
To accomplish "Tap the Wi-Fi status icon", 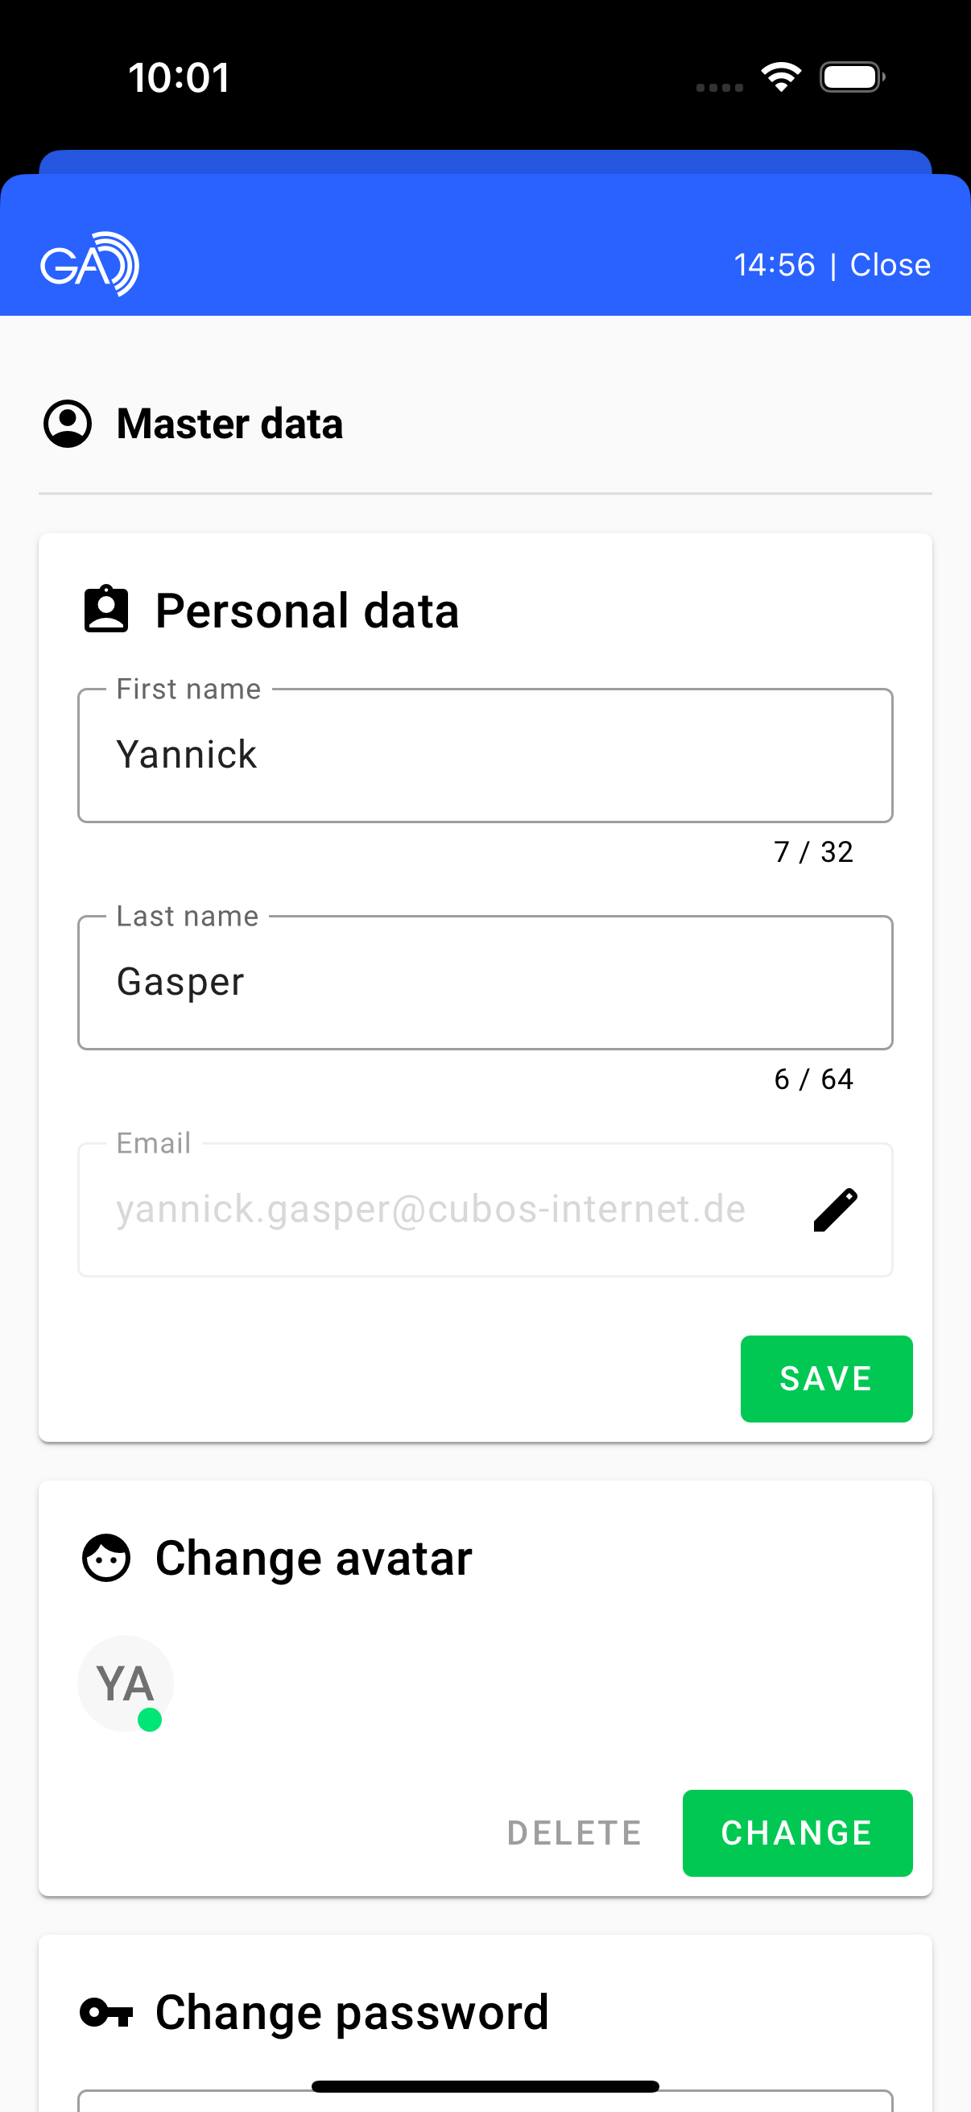I will click(x=781, y=77).
